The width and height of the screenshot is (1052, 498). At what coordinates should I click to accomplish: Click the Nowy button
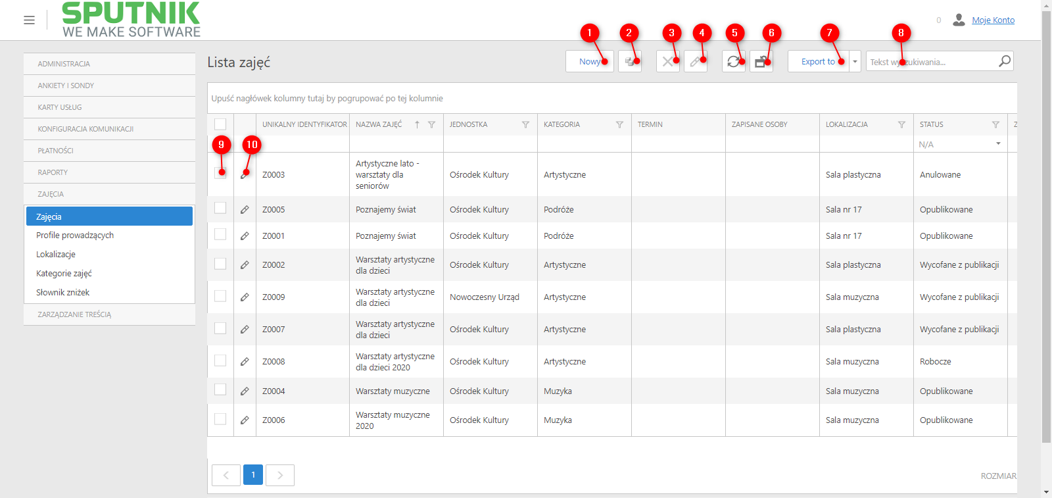tap(590, 61)
